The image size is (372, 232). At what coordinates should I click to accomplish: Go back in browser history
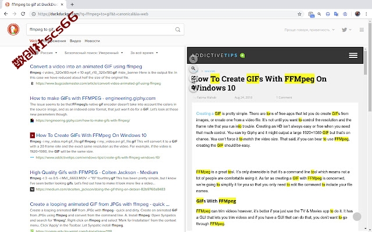(6, 14)
